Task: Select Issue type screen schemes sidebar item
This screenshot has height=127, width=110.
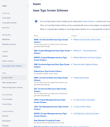Action: (13, 66)
